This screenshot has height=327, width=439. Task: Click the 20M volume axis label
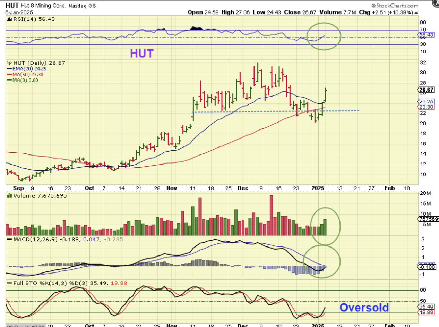pos(425,193)
